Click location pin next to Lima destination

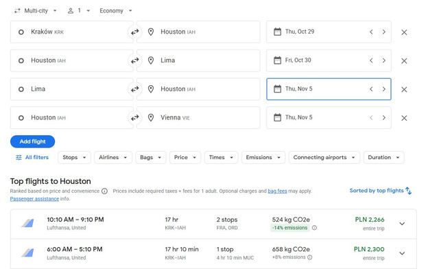point(151,60)
